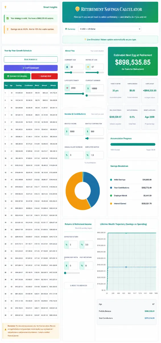Image resolution: width=161 pixels, height=343 pixels.
Task: Adjust the Current Age slider
Action: (x=74, y=72)
